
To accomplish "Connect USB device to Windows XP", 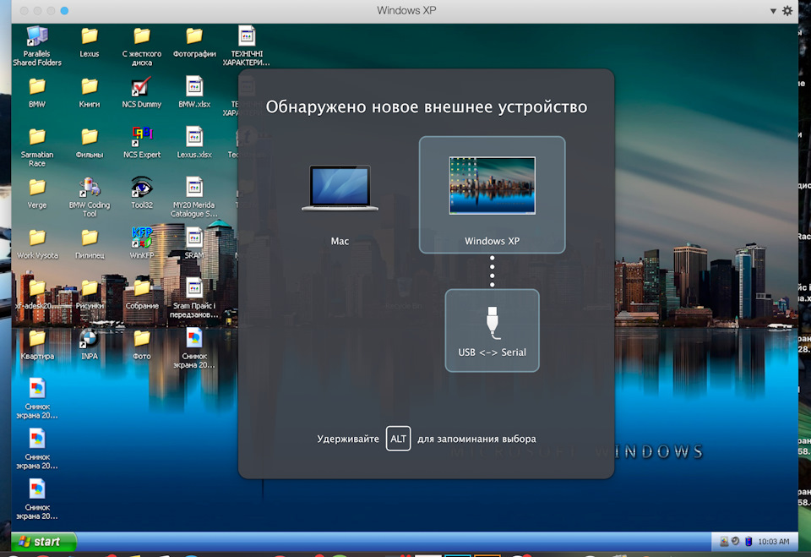I will tap(492, 194).
